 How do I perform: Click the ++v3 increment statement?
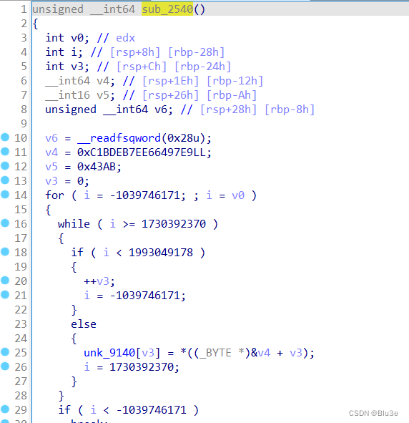click(99, 281)
